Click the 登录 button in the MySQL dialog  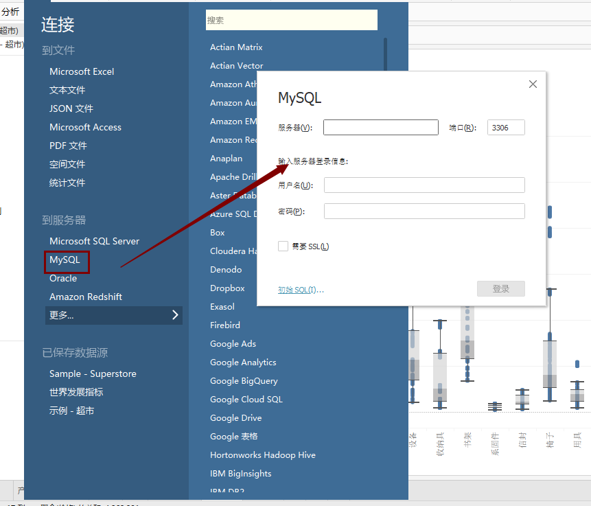point(500,288)
